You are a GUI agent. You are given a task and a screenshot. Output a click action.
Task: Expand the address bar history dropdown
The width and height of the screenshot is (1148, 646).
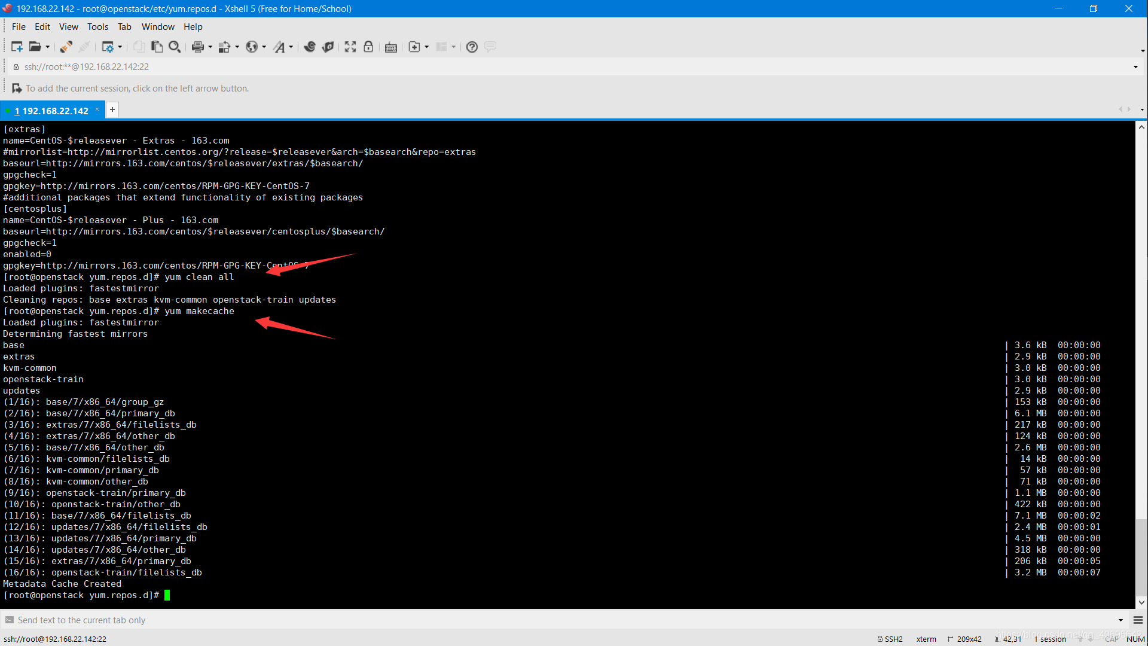[1135, 67]
